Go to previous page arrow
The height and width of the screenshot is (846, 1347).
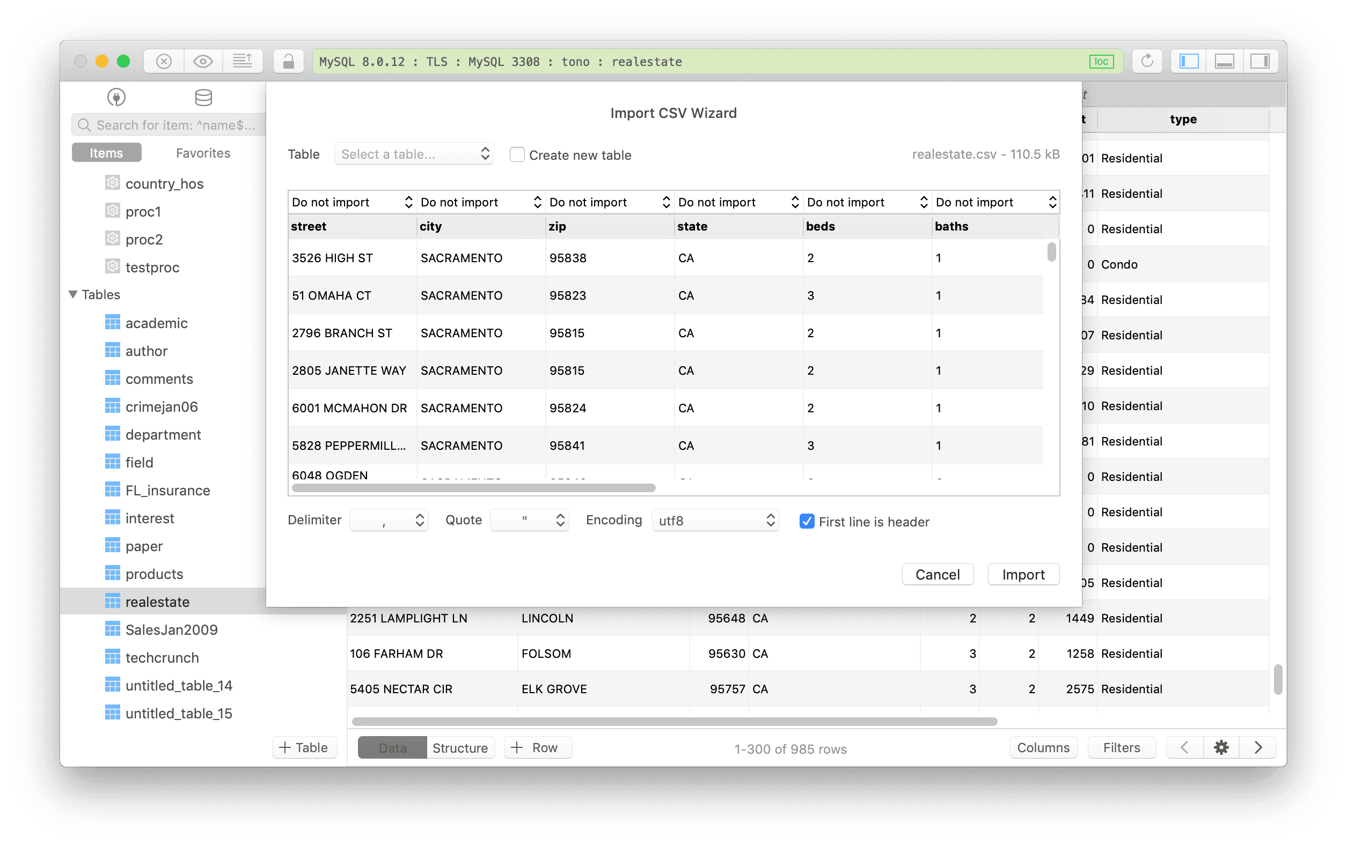pyautogui.click(x=1184, y=747)
